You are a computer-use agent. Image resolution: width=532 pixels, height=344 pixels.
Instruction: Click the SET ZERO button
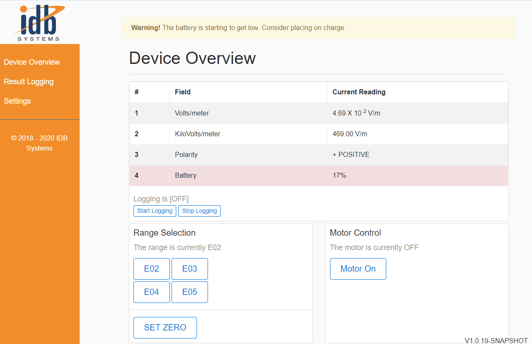tap(165, 327)
